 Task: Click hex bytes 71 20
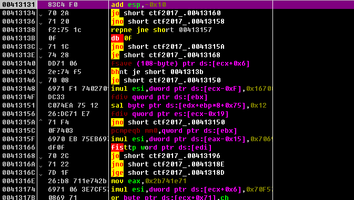[58, 22]
